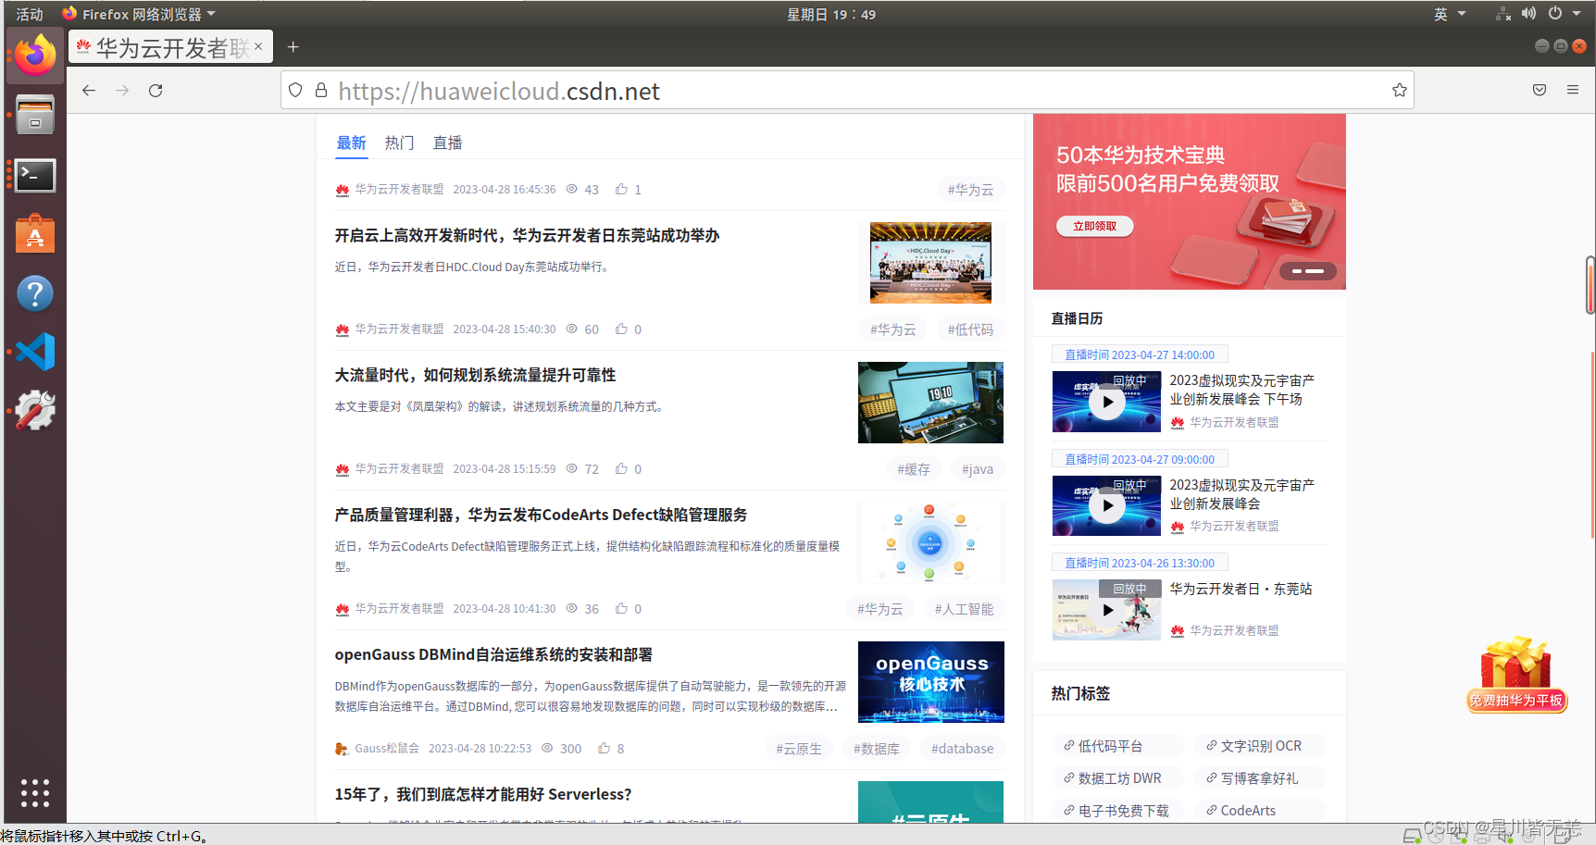
Task: Save page to Pocket
Action: pyautogui.click(x=1539, y=90)
